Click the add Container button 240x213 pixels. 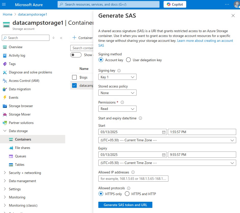pos(83,38)
